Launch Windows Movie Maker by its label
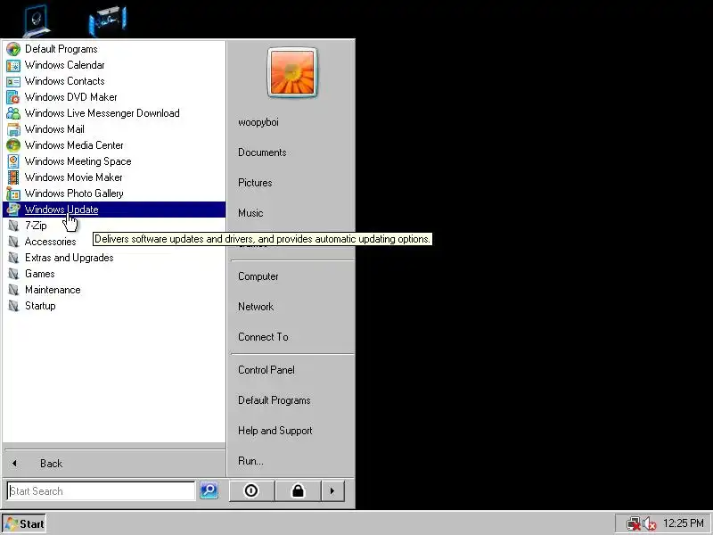The height and width of the screenshot is (535, 713). (74, 177)
